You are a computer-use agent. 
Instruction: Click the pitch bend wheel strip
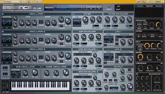tap(3, 86)
